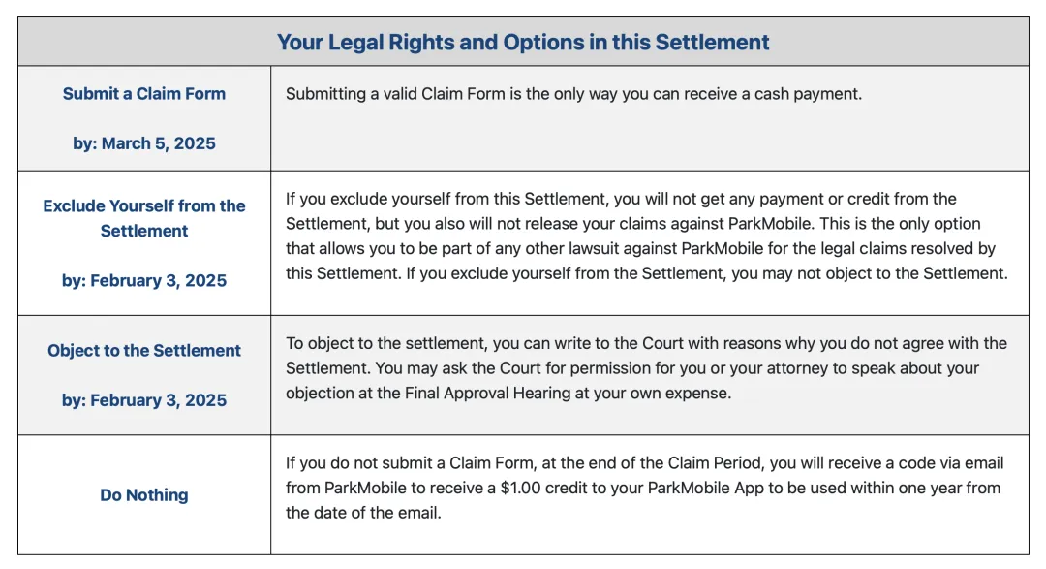
Task: Select the text about receiving a cash payment
Action: pyautogui.click(x=573, y=94)
